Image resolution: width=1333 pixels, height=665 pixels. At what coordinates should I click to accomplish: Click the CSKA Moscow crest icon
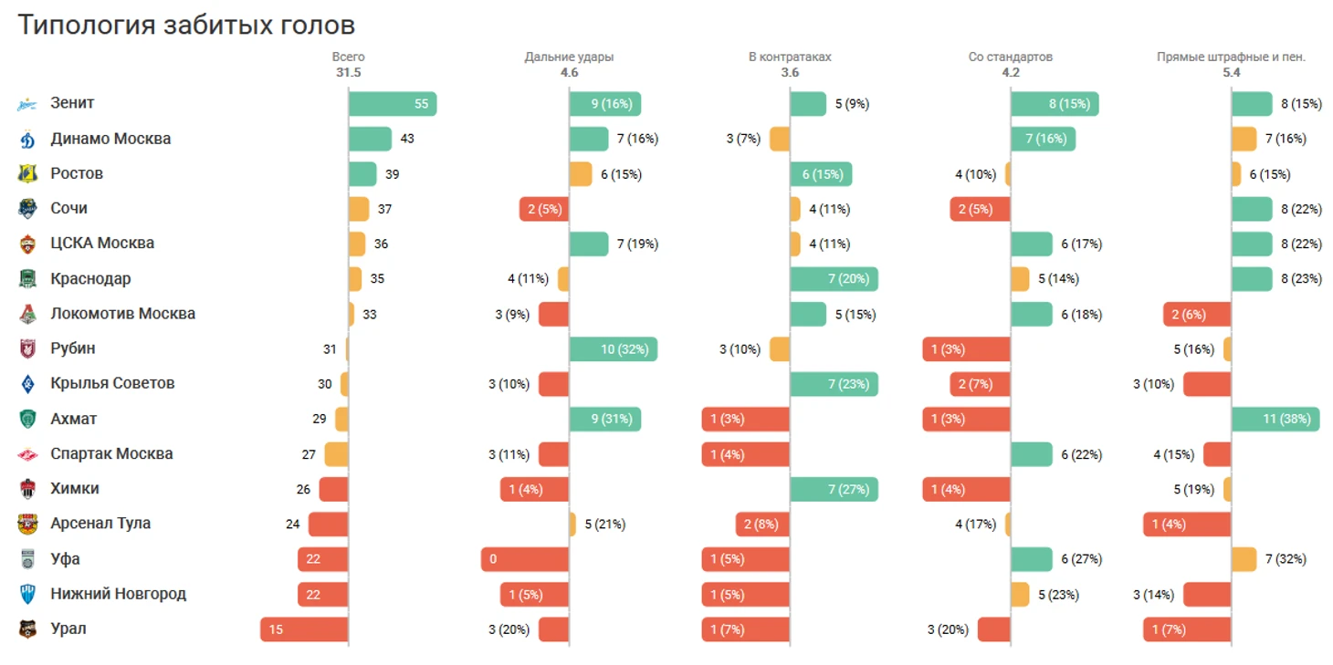pyautogui.click(x=27, y=244)
